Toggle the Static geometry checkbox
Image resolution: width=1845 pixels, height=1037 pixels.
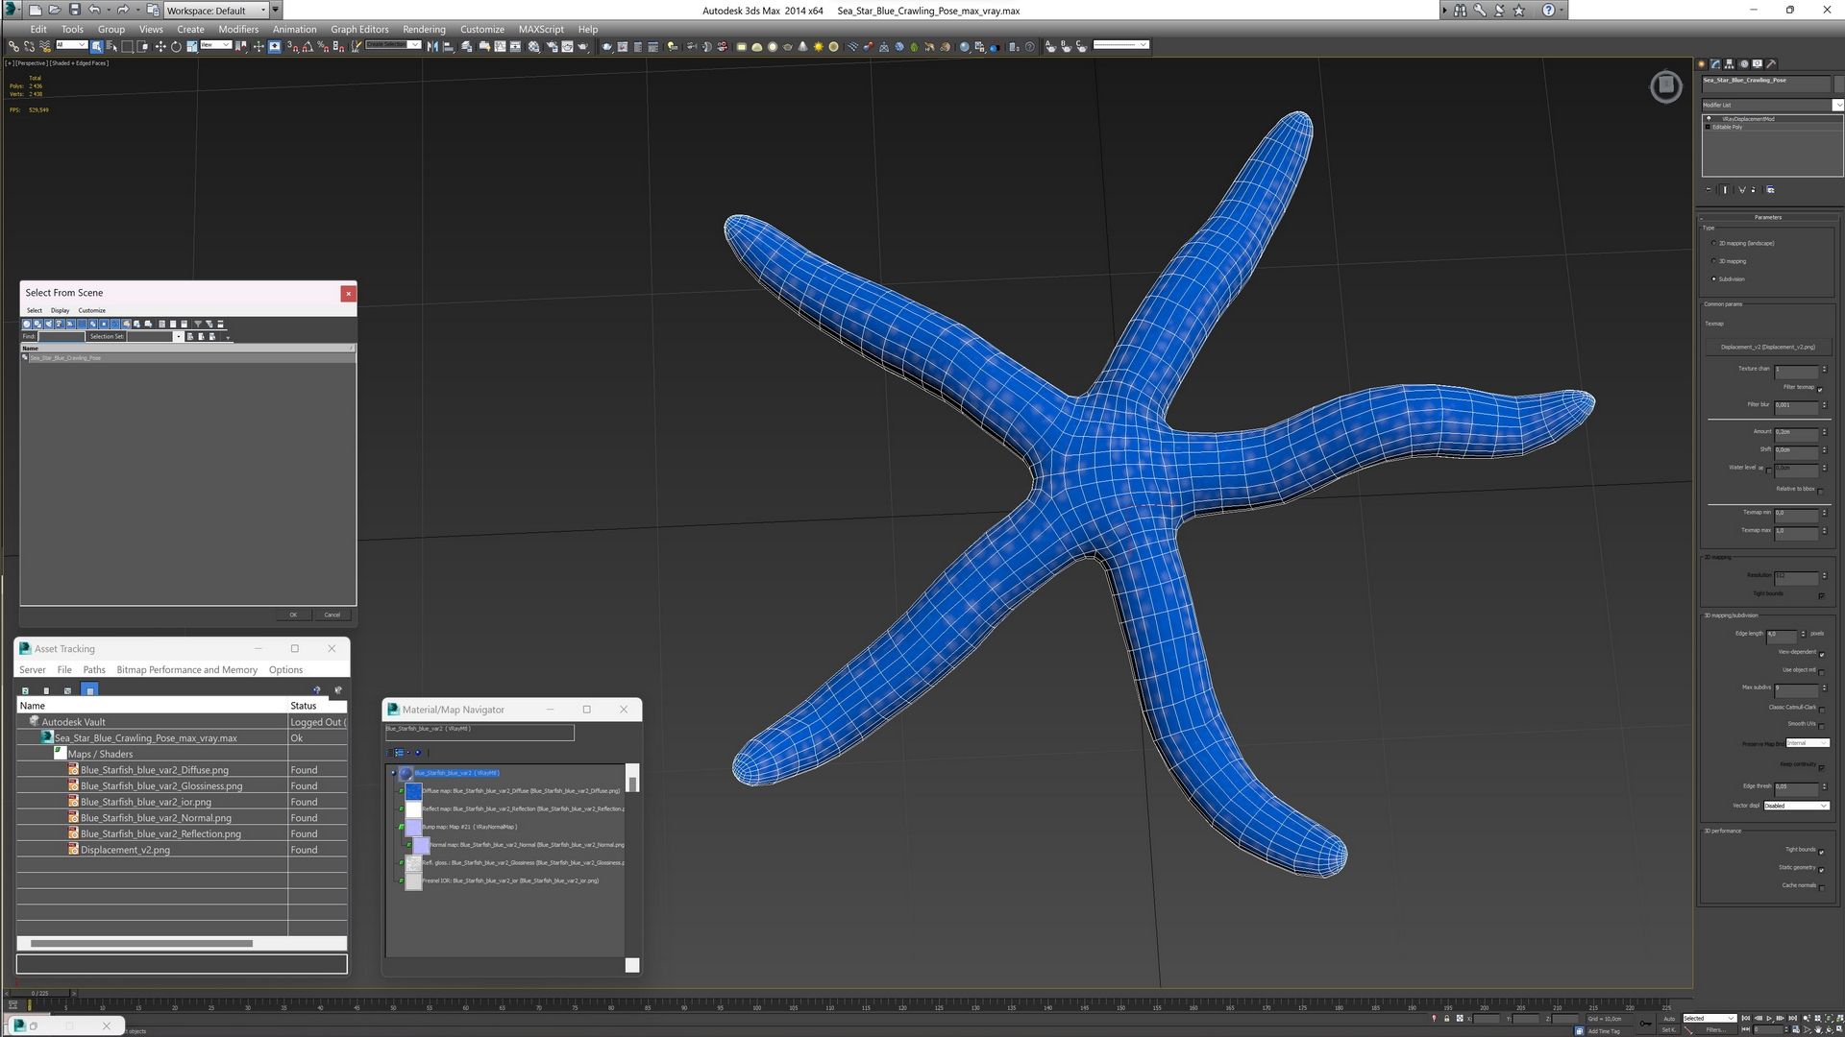[x=1821, y=869]
